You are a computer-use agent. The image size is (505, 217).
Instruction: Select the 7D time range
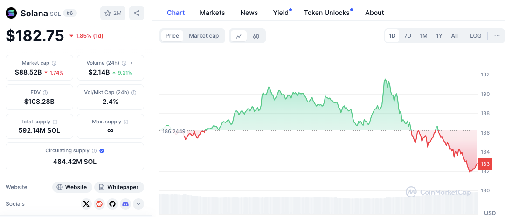[x=408, y=36]
